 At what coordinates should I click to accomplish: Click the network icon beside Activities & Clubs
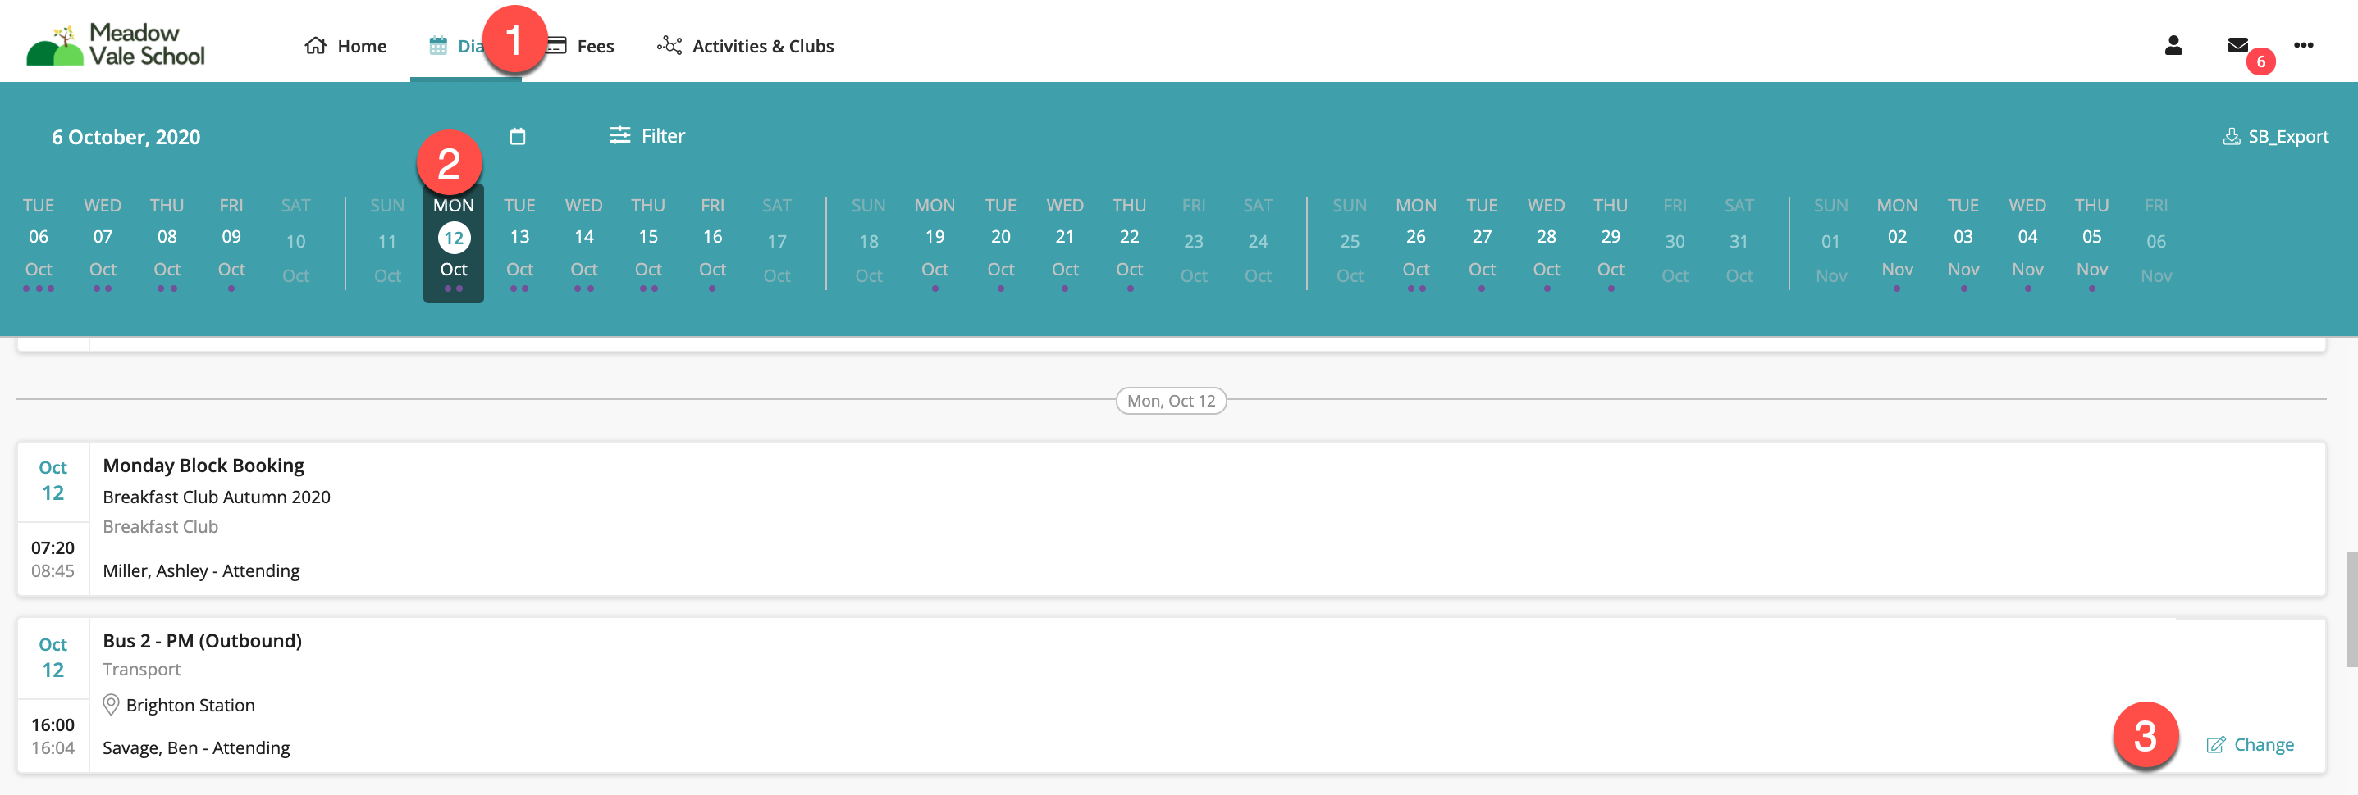[669, 46]
